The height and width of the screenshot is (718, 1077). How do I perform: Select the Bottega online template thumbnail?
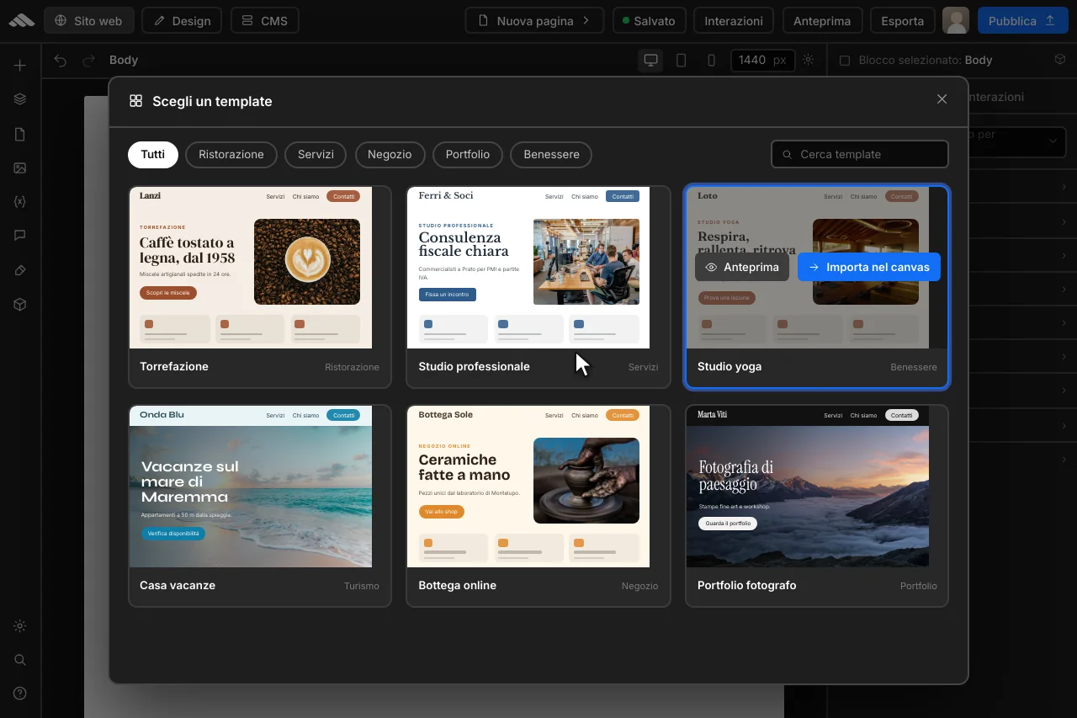[x=528, y=487]
